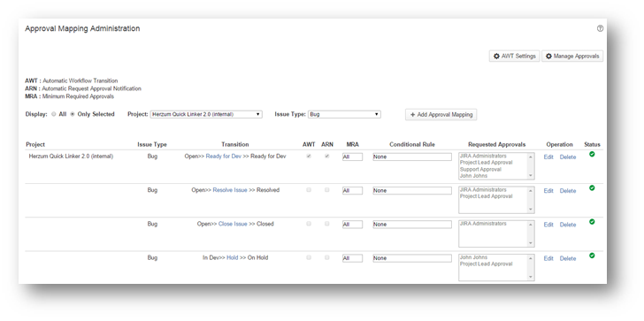This screenshot has height=321, width=644.
Task: Click Conditional Rule field in Hold row
Action: 412,258
